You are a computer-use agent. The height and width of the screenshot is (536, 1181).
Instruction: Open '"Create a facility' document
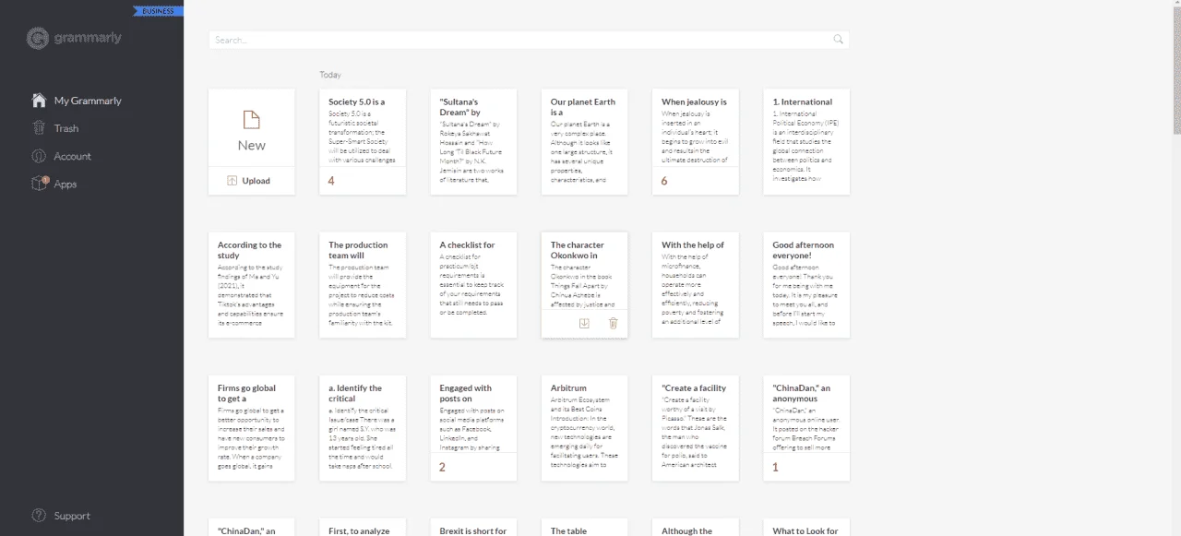click(x=695, y=428)
